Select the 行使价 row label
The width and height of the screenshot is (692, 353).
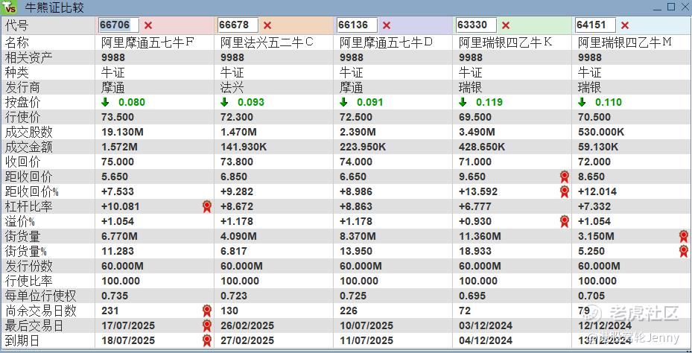(x=22, y=118)
